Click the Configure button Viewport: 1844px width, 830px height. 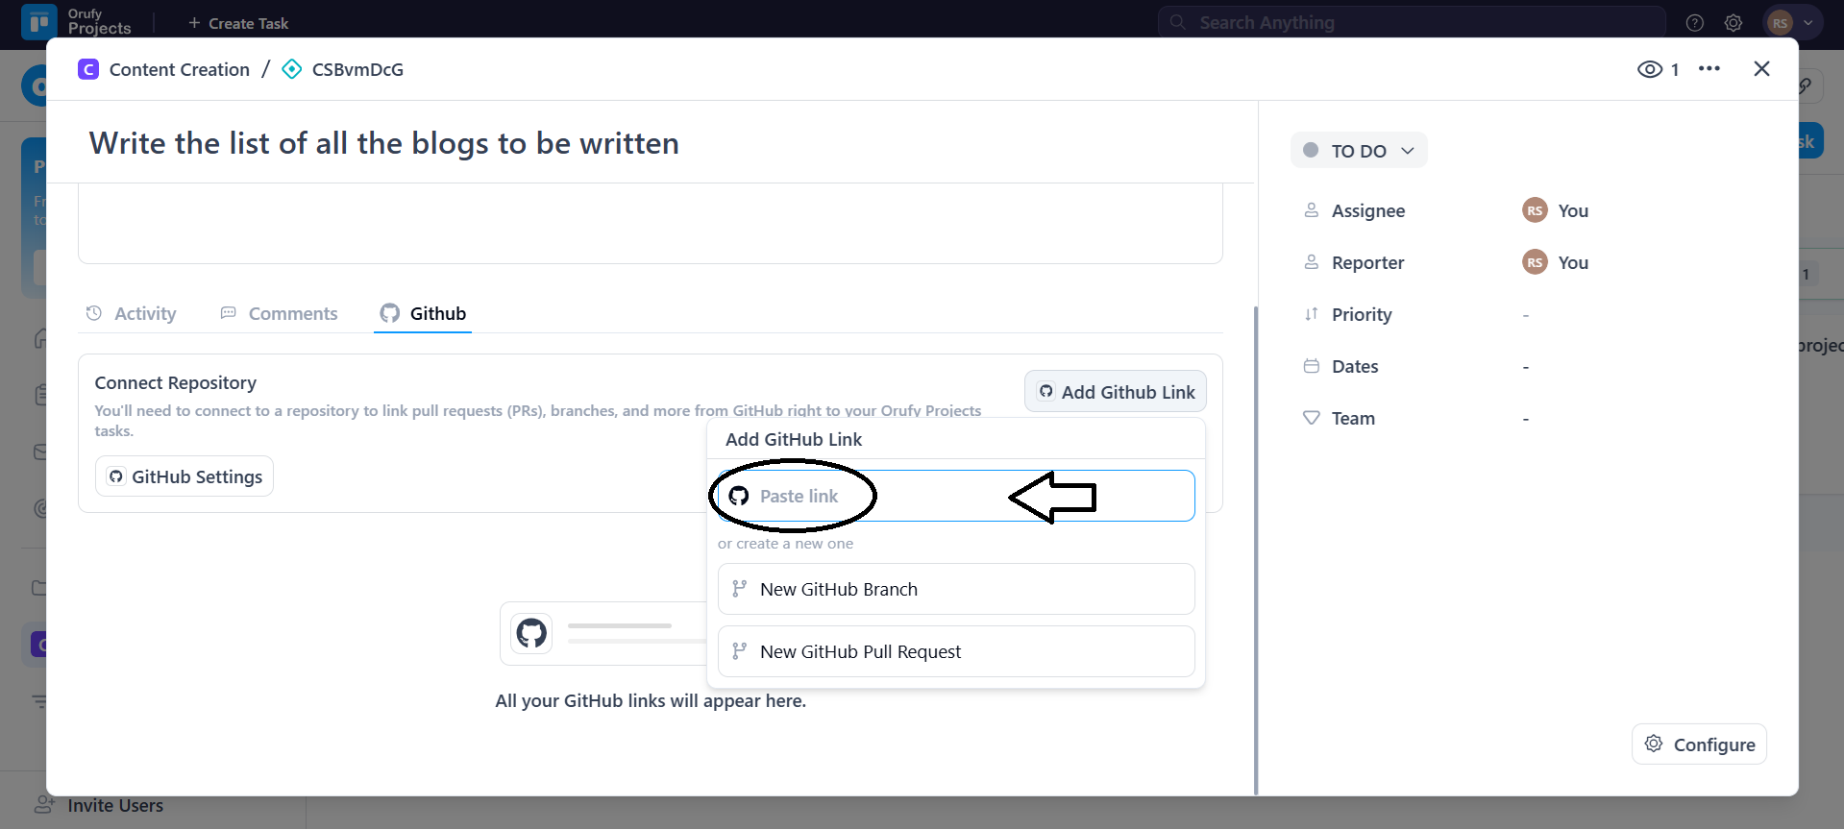[1699, 745]
